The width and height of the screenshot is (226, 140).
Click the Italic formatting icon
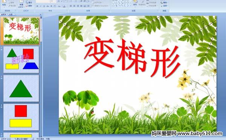41,6
